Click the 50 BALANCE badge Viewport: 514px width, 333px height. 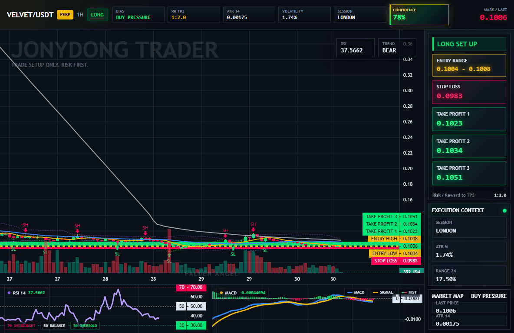point(54,326)
